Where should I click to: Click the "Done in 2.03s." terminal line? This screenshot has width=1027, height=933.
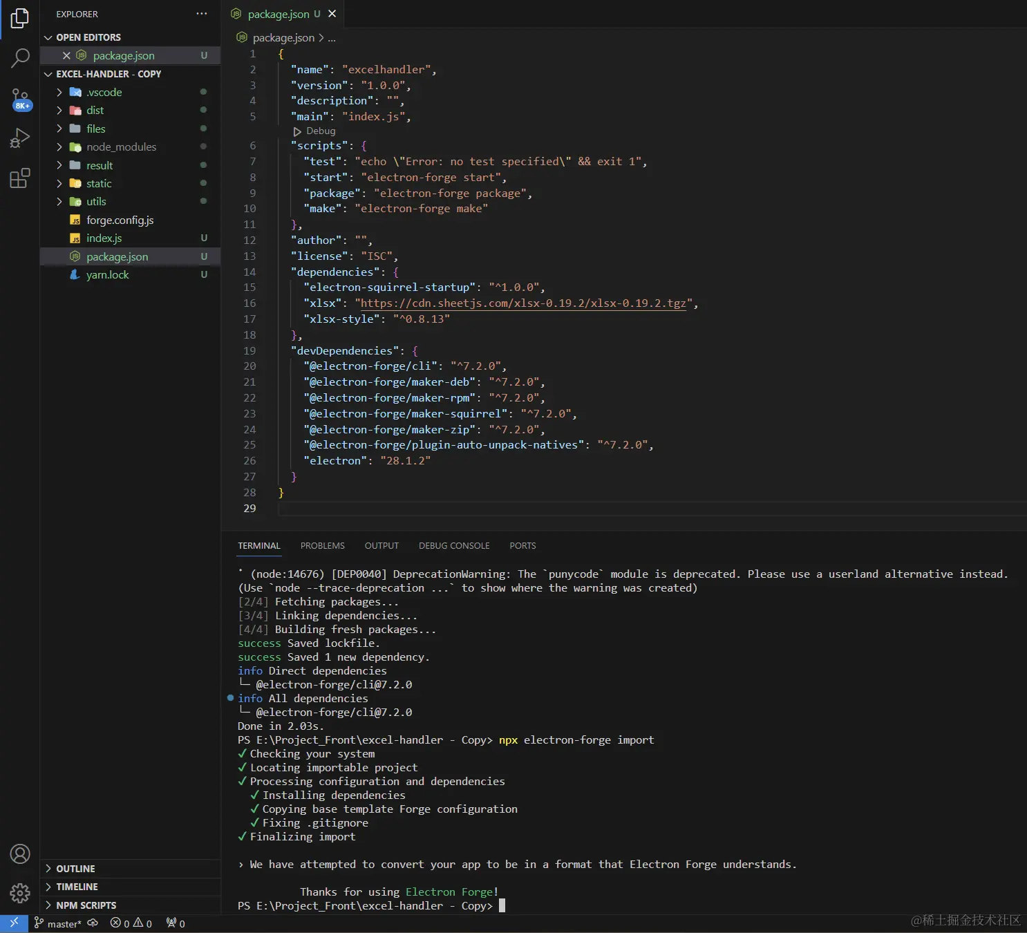(x=281, y=726)
